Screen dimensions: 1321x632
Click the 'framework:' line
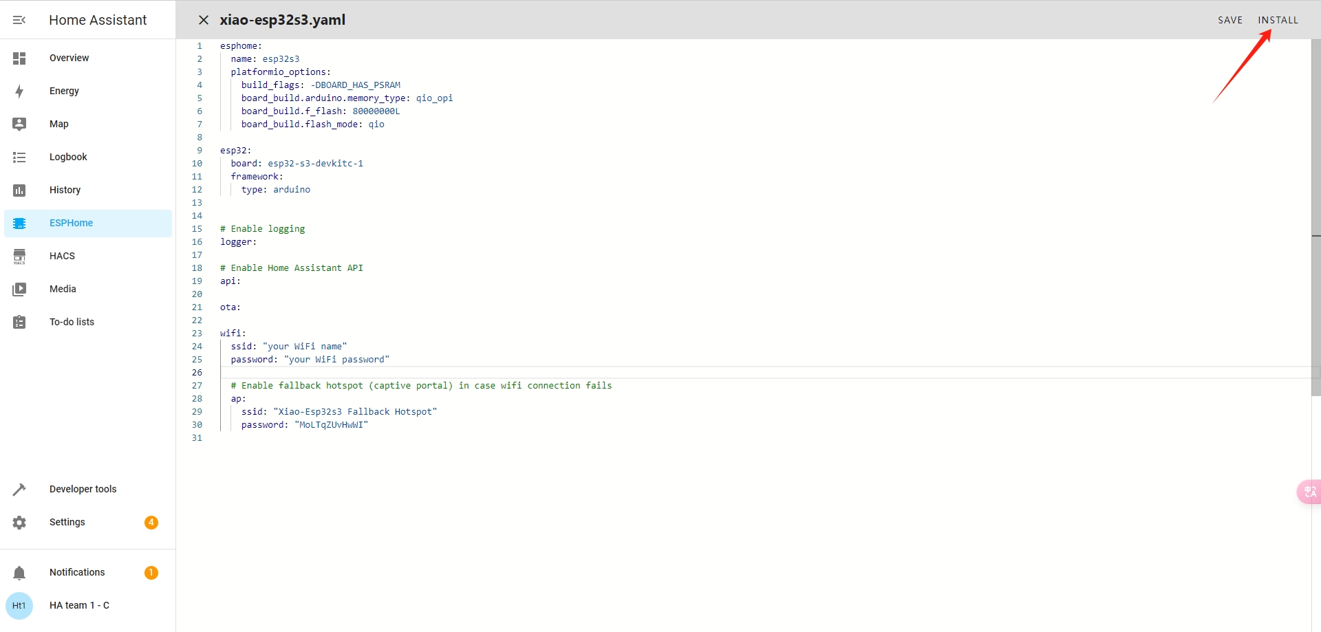(x=257, y=177)
